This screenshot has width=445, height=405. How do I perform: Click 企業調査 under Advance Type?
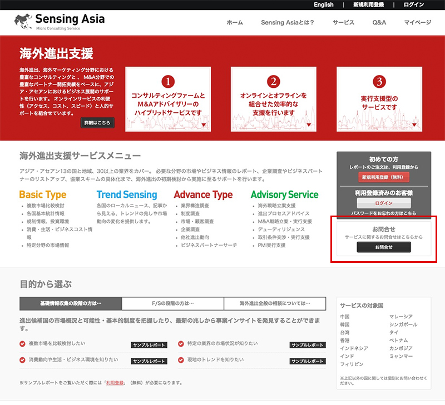coord(190,229)
